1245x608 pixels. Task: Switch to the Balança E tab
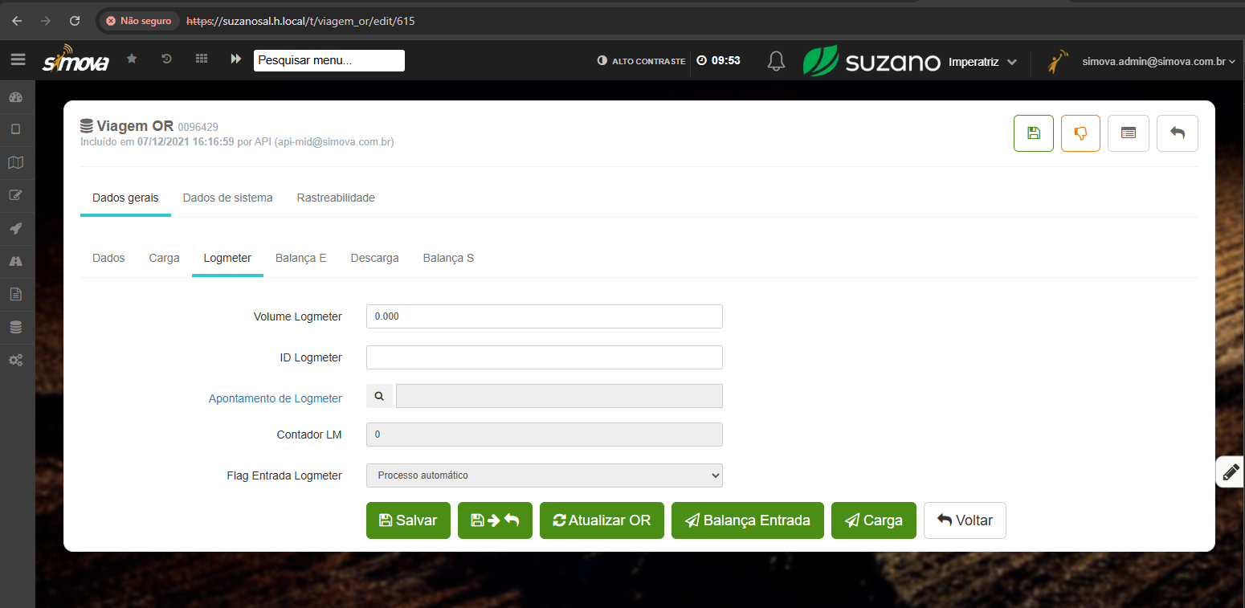click(300, 259)
